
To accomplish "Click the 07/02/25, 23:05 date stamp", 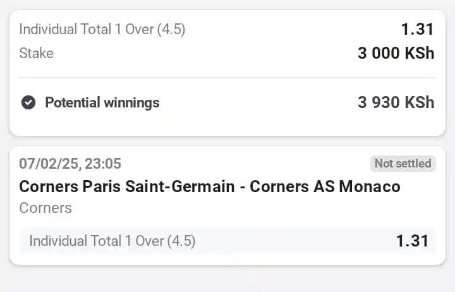I will pyautogui.click(x=70, y=164).
